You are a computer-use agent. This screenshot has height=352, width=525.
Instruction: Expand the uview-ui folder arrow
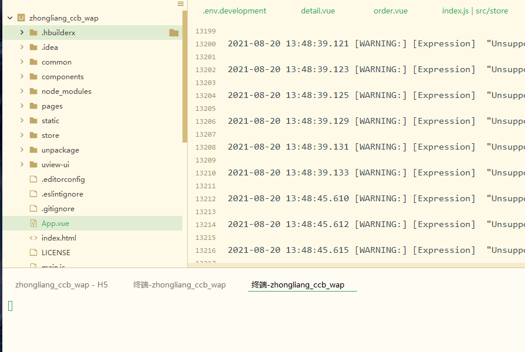point(22,165)
